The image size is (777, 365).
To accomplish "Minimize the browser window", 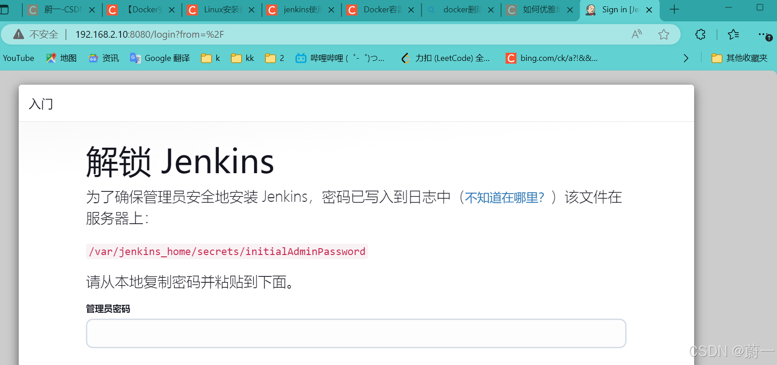I will [728, 7].
